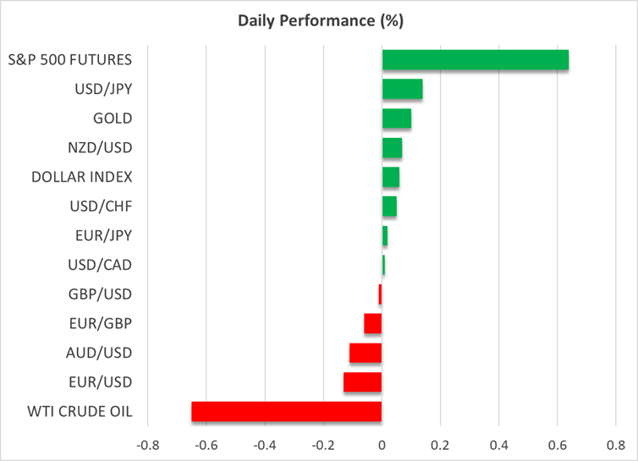Image resolution: width=638 pixels, height=461 pixels.
Task: Click the EUR/JPY category label
Action: 103,236
